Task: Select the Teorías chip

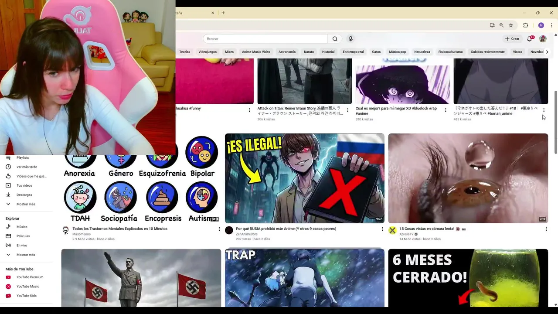Action: click(x=184, y=52)
